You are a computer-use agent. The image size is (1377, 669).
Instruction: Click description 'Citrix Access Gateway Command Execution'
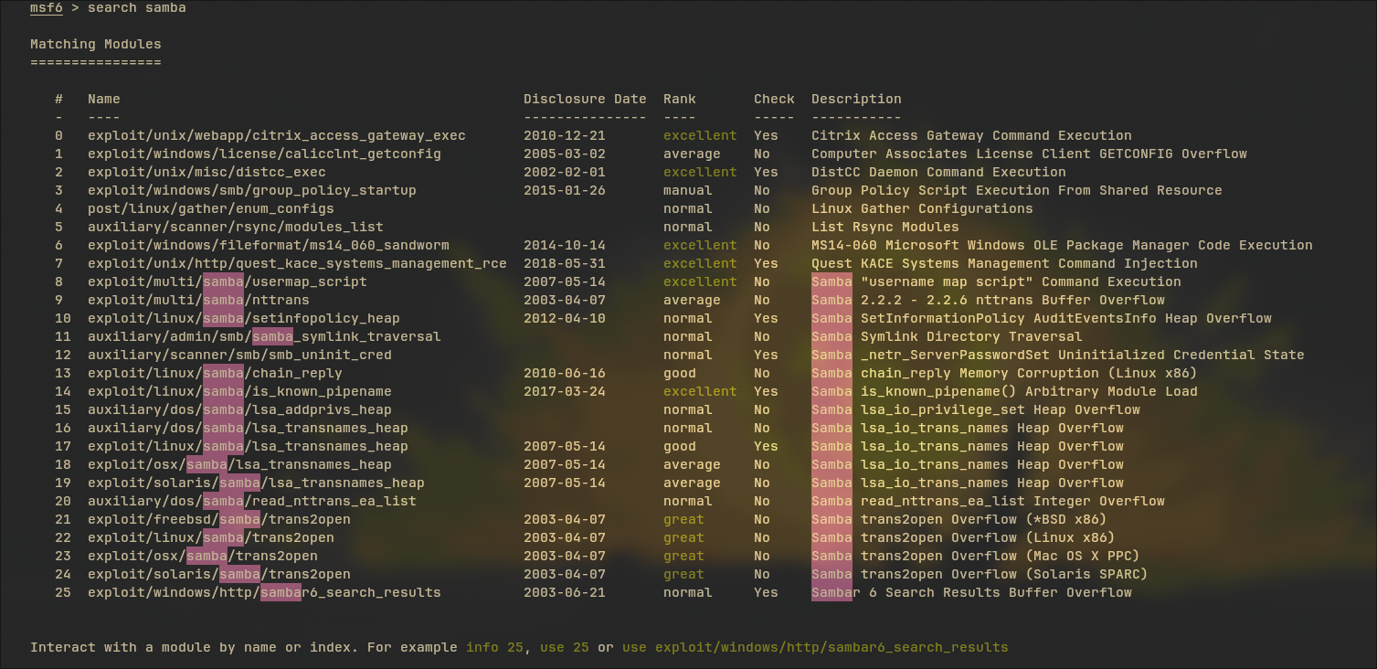coord(971,135)
